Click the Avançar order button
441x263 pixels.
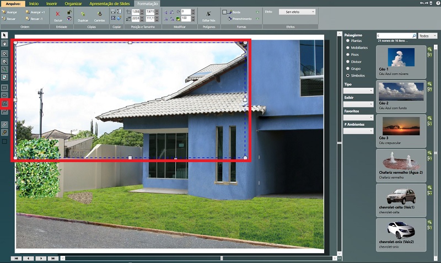point(12,12)
